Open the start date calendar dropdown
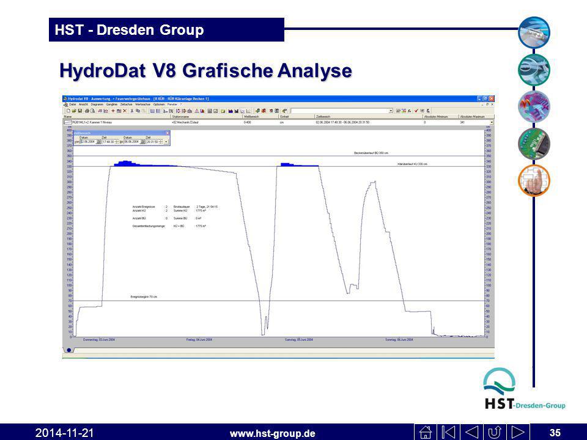Viewport: 587px width, 440px height. click(98, 142)
